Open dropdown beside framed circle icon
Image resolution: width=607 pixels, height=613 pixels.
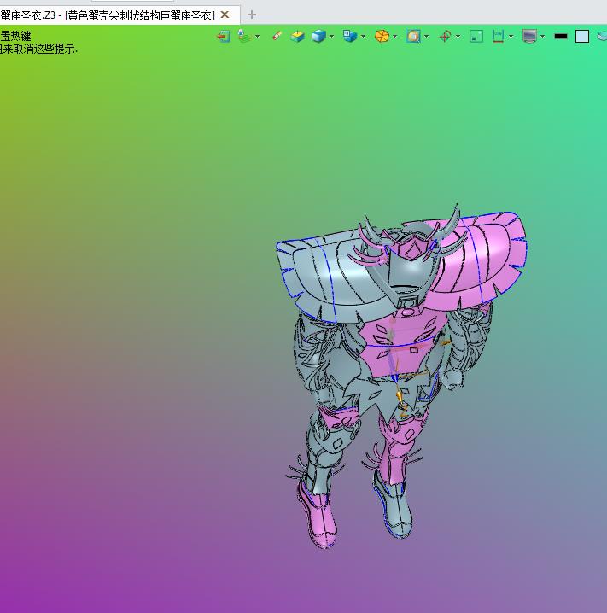(426, 37)
